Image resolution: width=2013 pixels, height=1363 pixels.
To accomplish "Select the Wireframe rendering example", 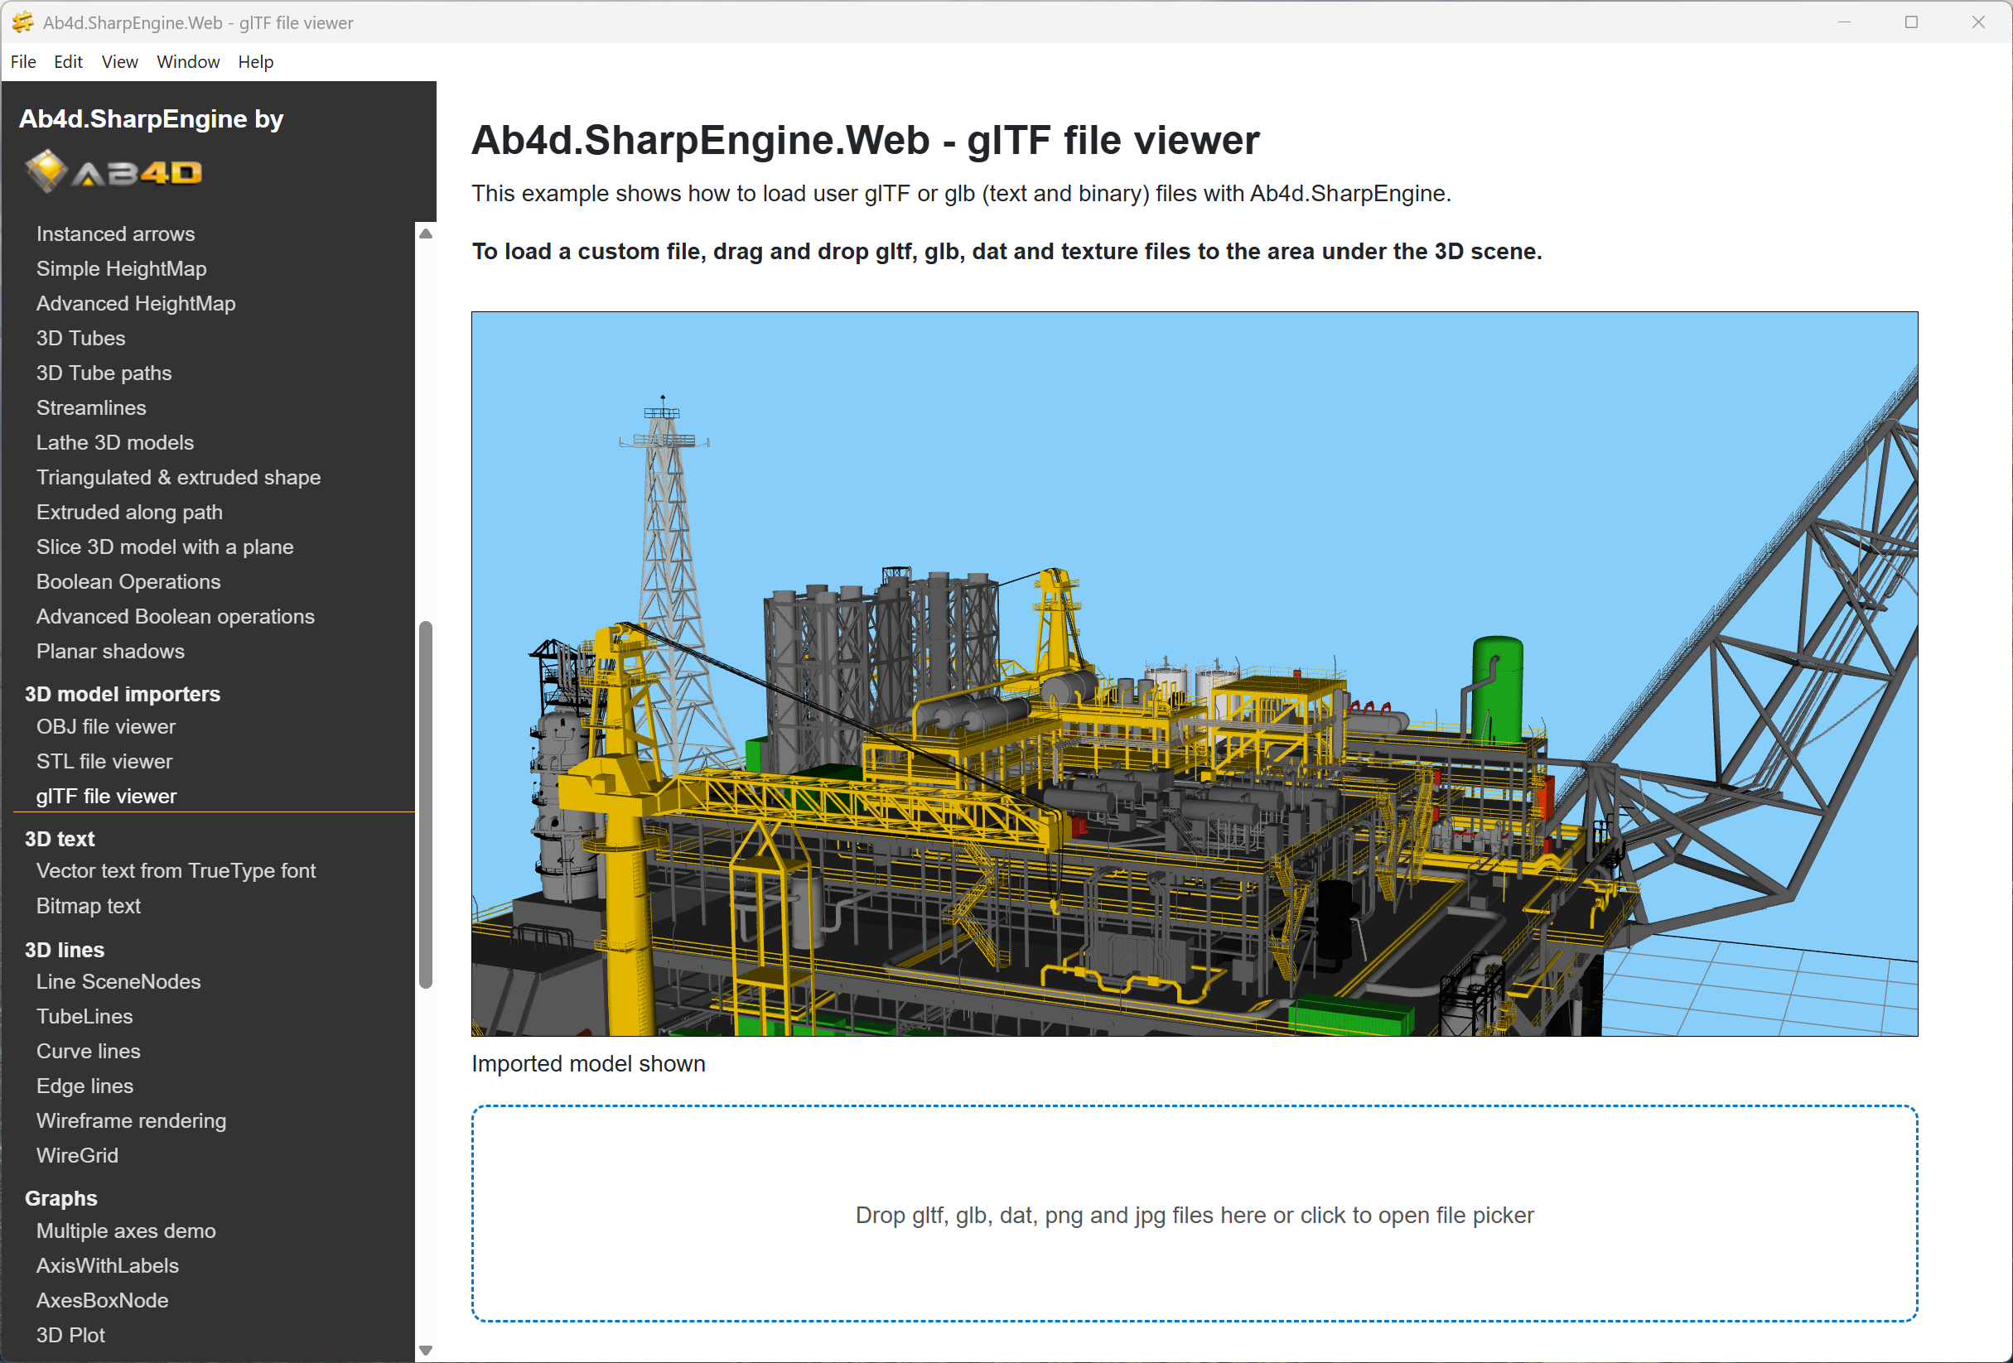I will 131,1120.
